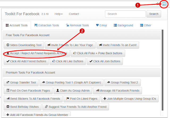
Task: Click Join Multiple Groups Using Group IDs
Action: point(130,99)
